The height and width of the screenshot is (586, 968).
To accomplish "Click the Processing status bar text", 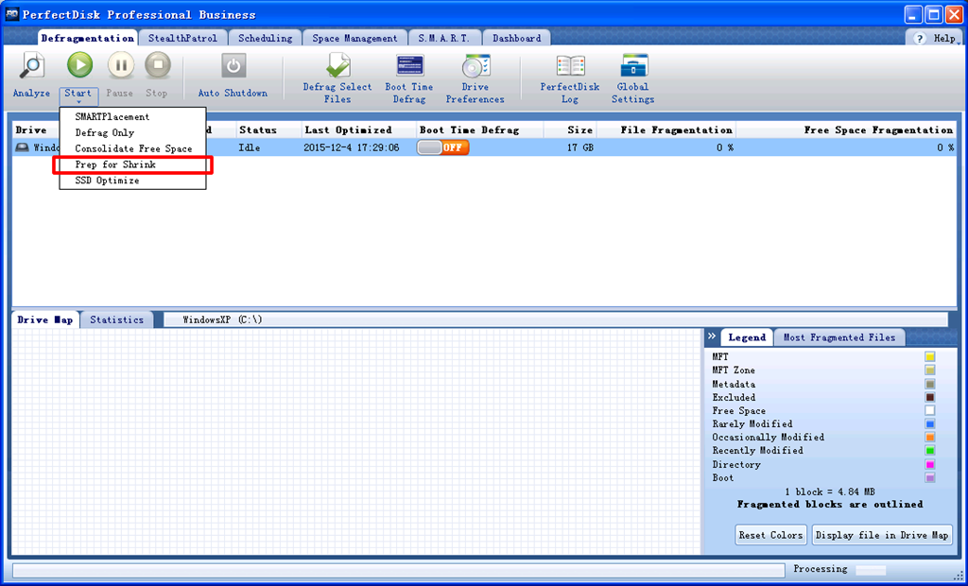I will [x=820, y=569].
